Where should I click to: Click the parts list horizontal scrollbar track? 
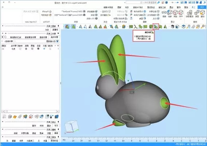31,111
